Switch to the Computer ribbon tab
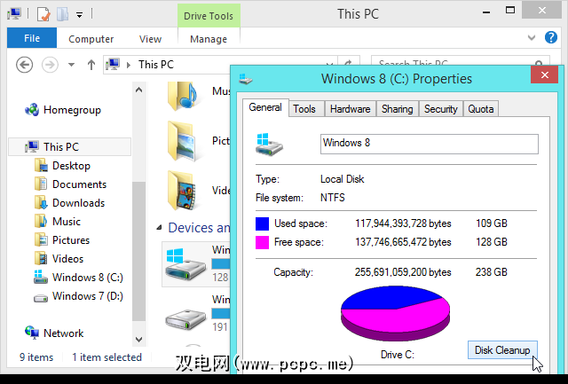This screenshot has width=568, height=384. click(91, 39)
